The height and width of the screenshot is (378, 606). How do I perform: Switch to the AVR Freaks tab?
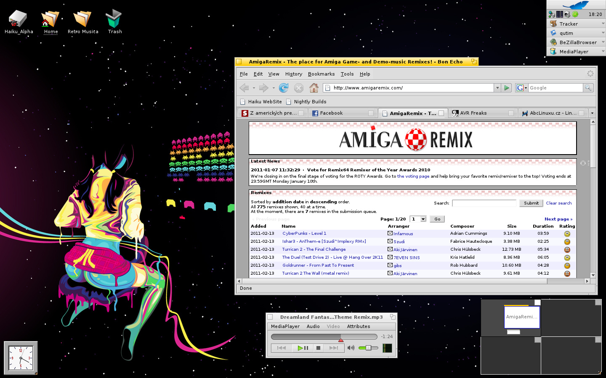click(x=483, y=113)
